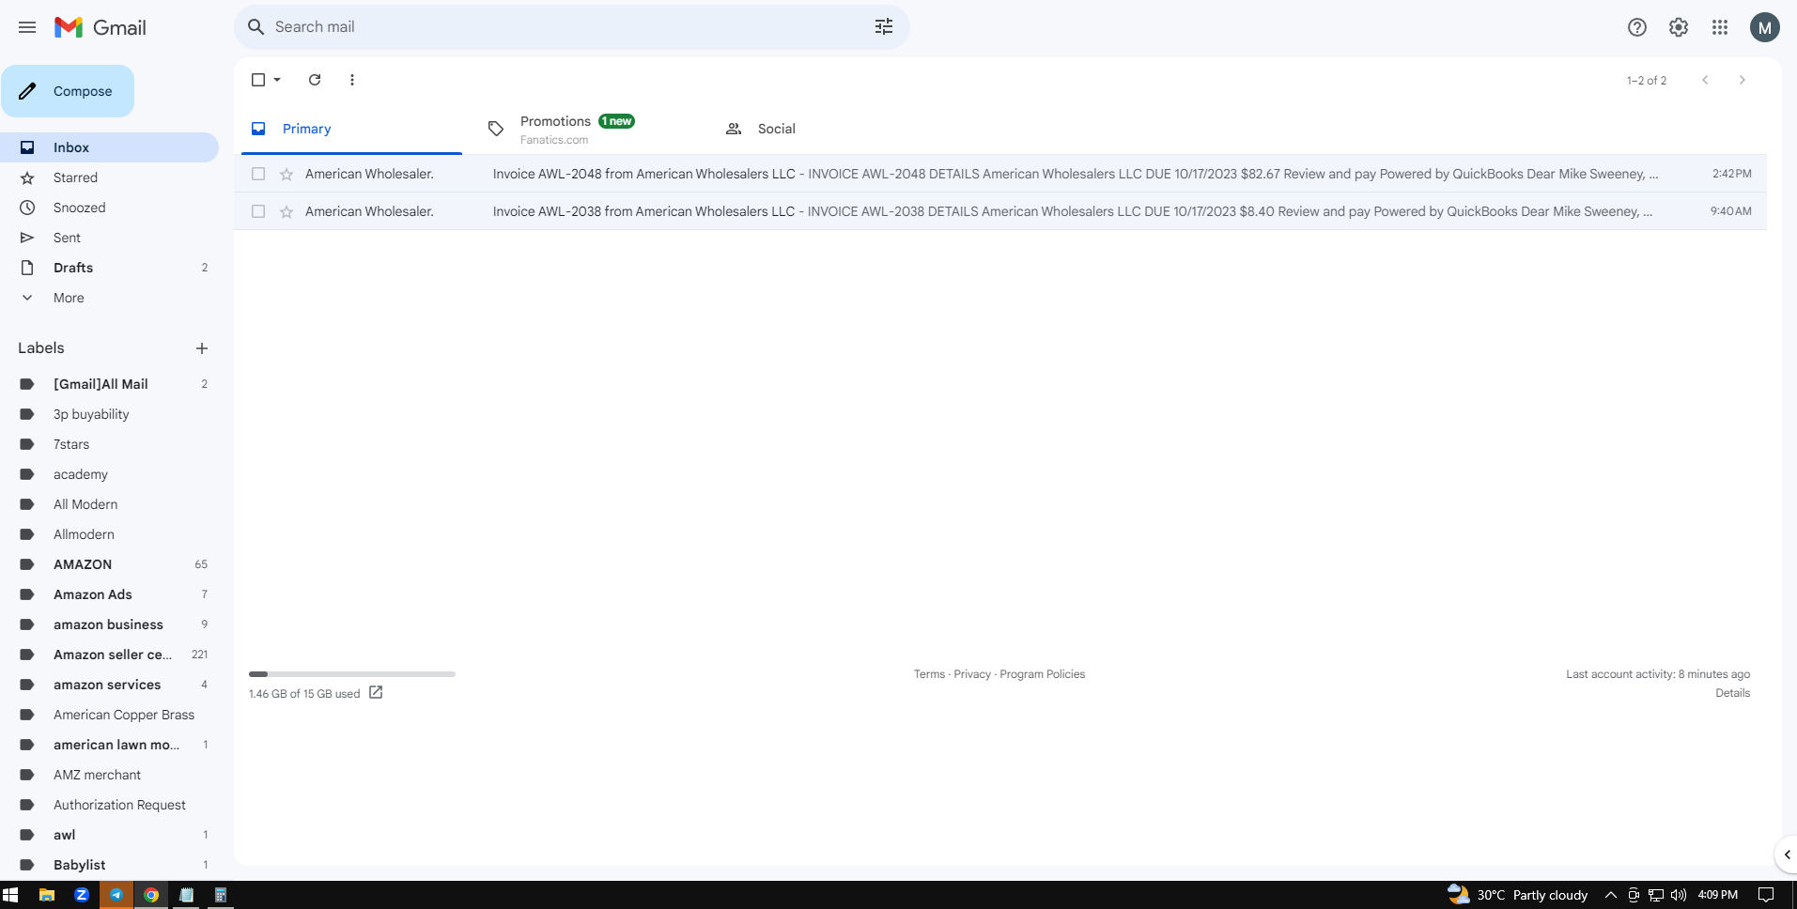1797x909 pixels.
Task: Open Chrome from the taskbar
Action: (x=151, y=895)
